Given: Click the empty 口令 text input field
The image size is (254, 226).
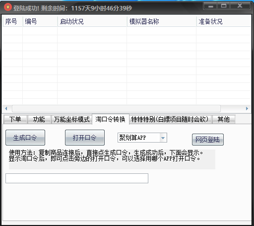Looking at the screenshot, I should coord(77,178).
